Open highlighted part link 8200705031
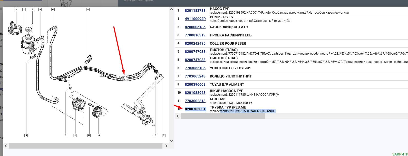The image size is (408, 156). [x=195, y=109]
